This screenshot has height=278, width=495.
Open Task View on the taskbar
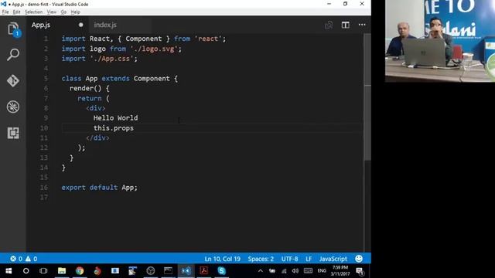(x=43, y=271)
